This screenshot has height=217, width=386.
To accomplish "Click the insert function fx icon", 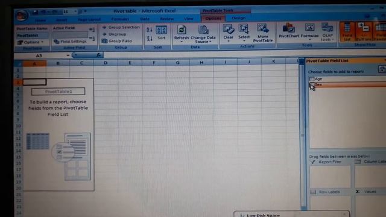I will click(x=98, y=55).
